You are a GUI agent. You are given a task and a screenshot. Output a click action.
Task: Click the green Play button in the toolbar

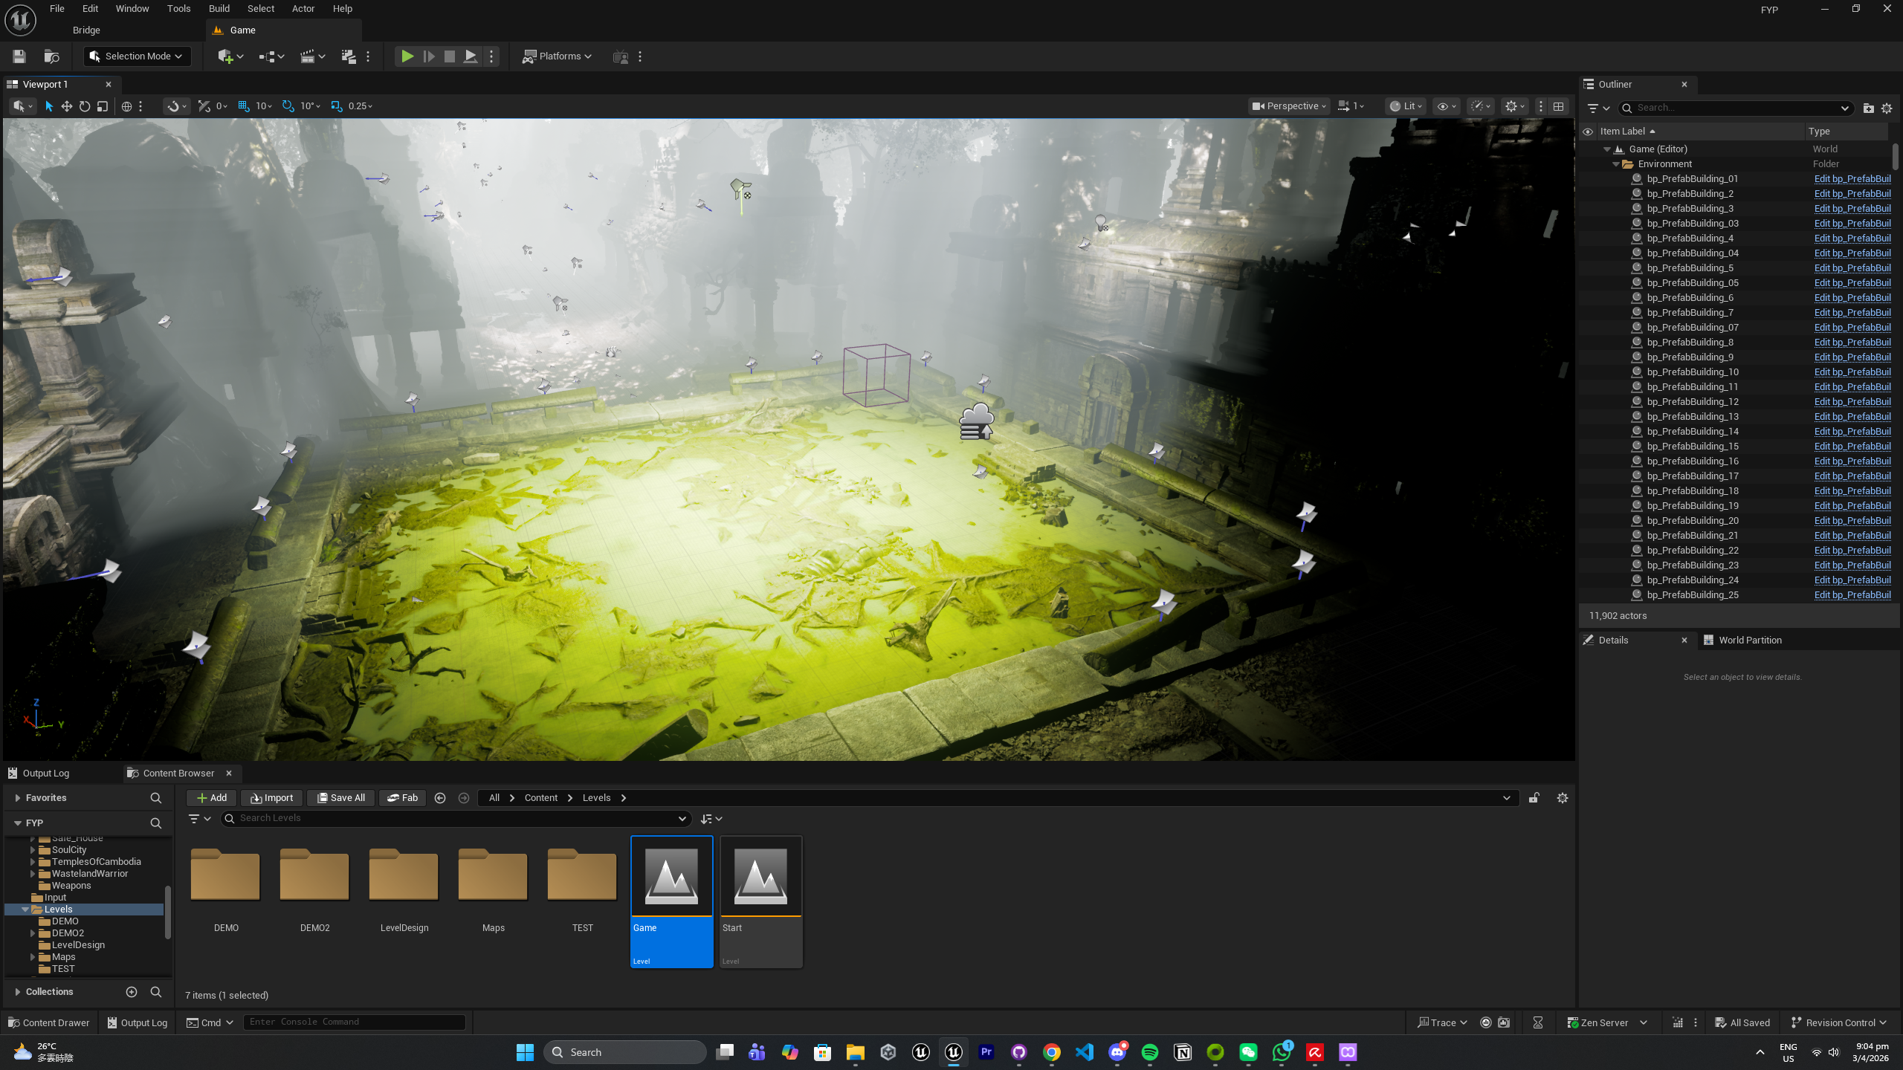(x=407, y=56)
